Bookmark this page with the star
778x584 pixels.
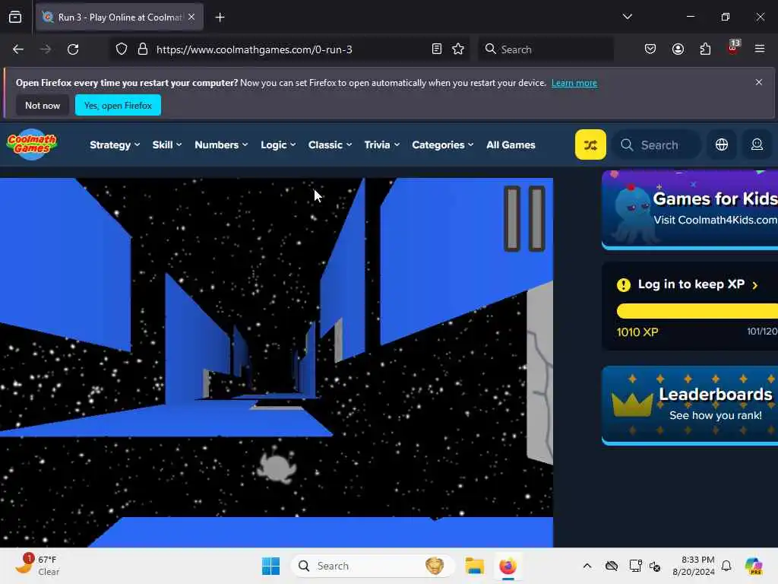click(x=458, y=49)
